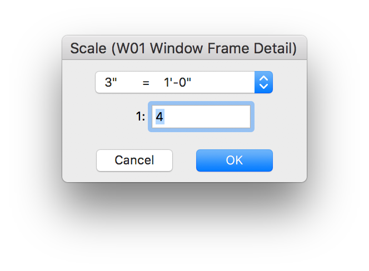
Task: Click the 3" text in the scale popup
Action: pyautogui.click(x=111, y=83)
